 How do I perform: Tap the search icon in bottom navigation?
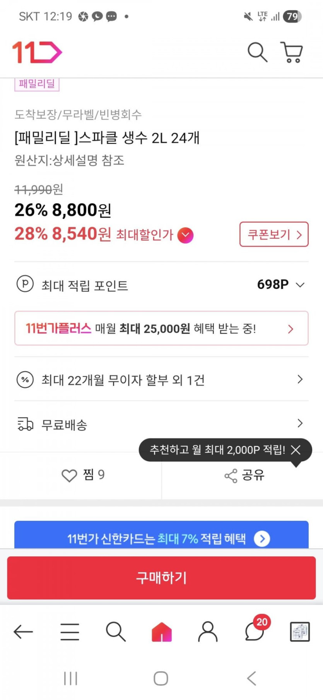tap(116, 632)
